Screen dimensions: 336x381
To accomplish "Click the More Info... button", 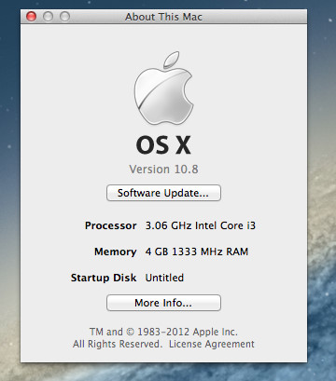I will [163, 303].
